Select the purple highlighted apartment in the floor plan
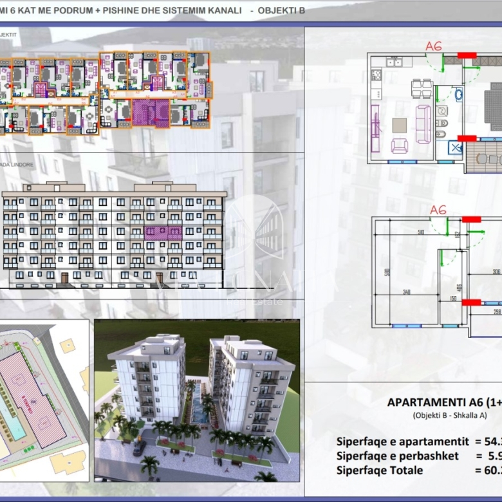The height and width of the screenshot is (502, 502). tap(151, 113)
